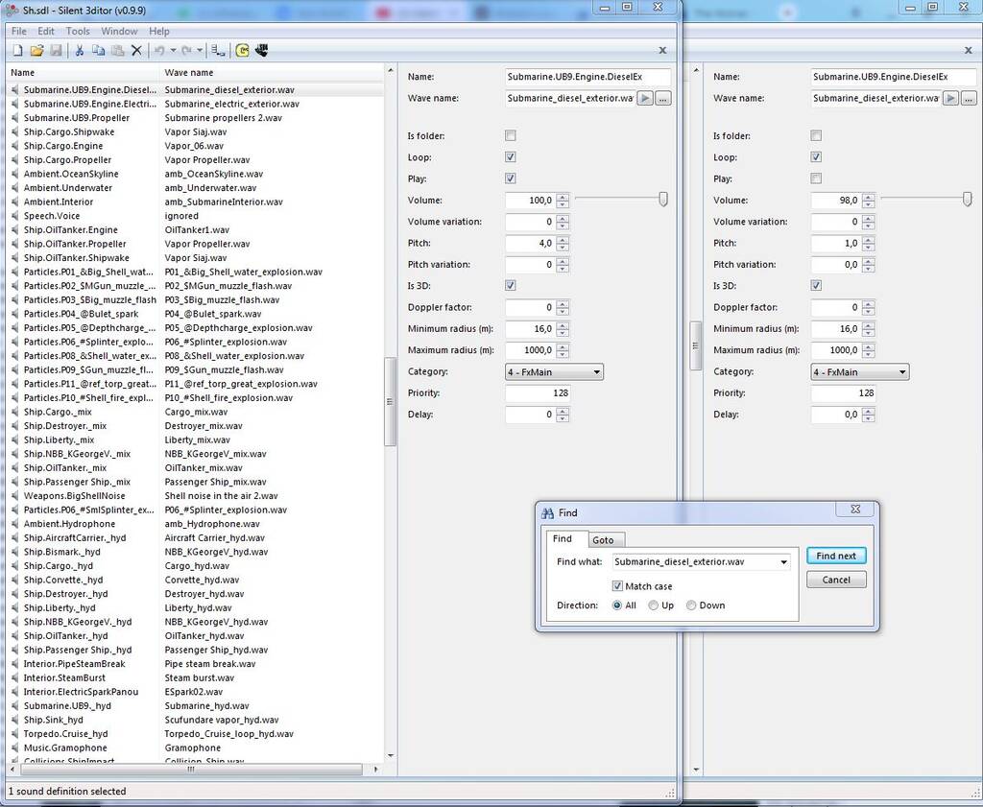The height and width of the screenshot is (807, 983).
Task: Open the Category dropdown in right window
Action: pos(860,372)
